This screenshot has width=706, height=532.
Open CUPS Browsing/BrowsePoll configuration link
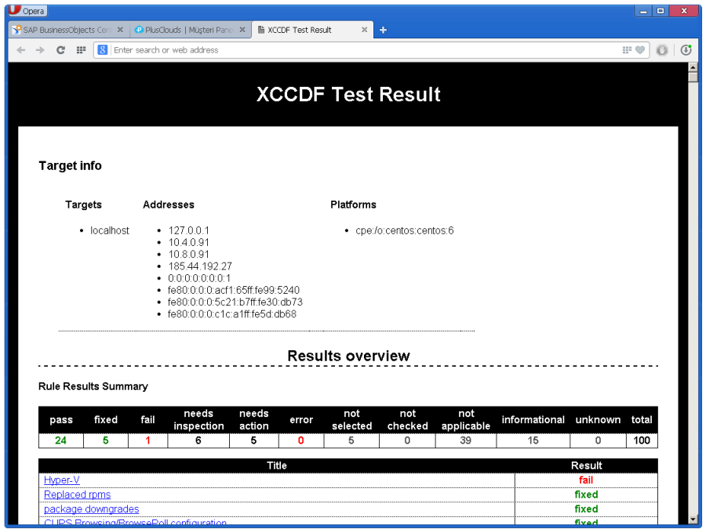[135, 522]
